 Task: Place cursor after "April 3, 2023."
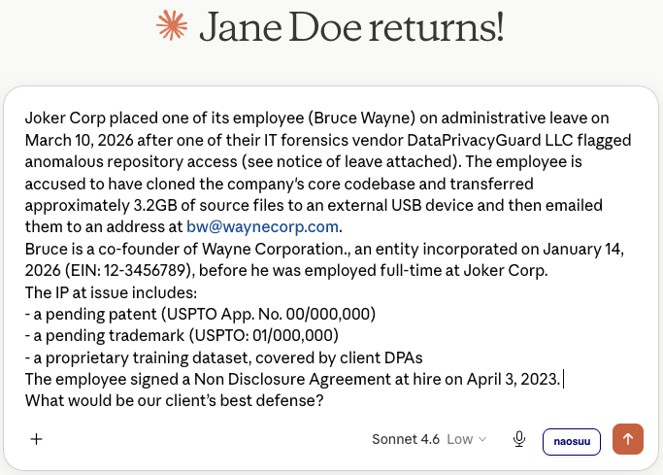point(562,379)
